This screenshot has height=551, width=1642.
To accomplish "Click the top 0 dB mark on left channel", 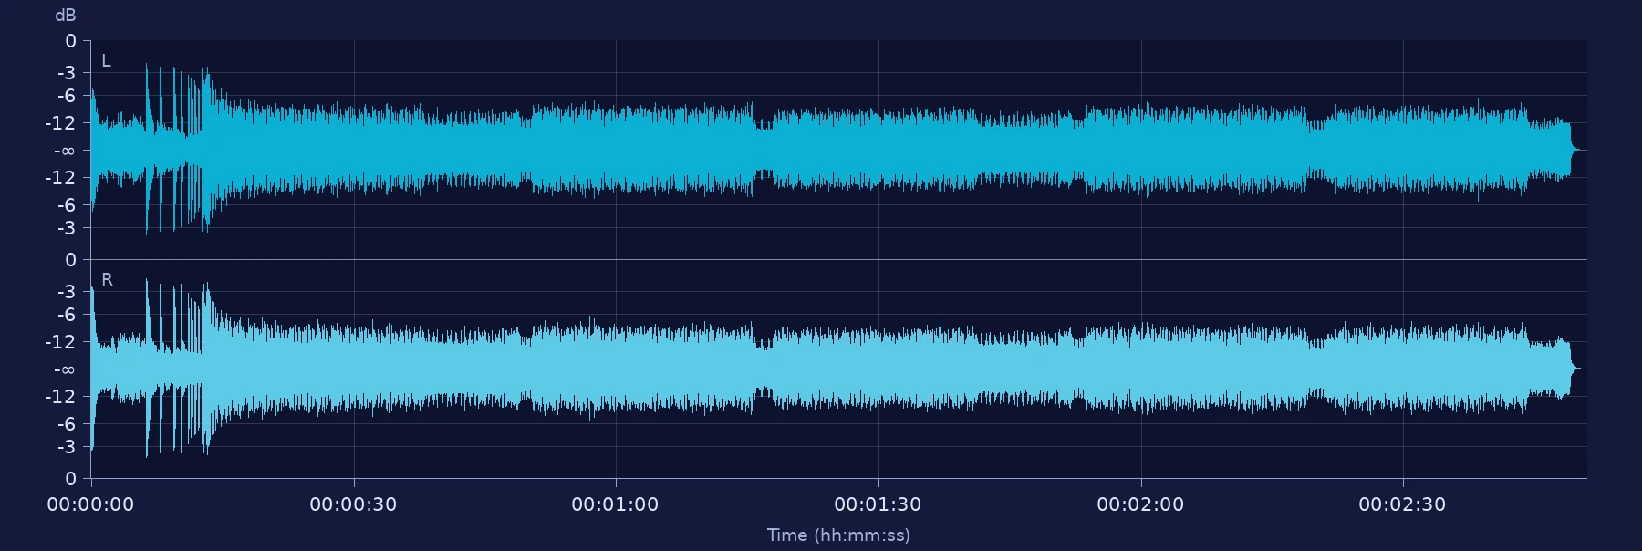I will click(70, 41).
